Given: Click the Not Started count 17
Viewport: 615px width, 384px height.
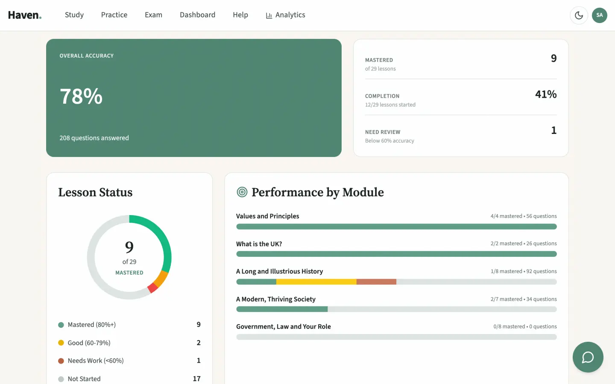Looking at the screenshot, I should click(196, 379).
